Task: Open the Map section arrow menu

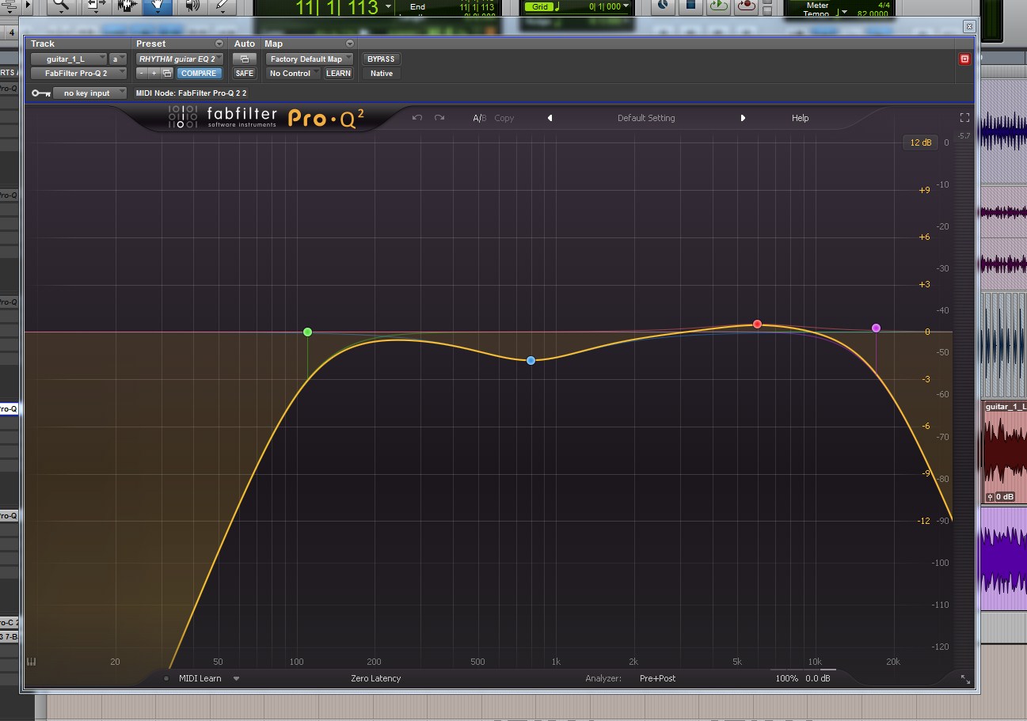Action: 349,44
